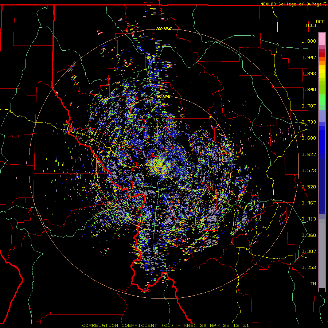
Task: Click the 0.413 legend value
Action: click(x=309, y=219)
